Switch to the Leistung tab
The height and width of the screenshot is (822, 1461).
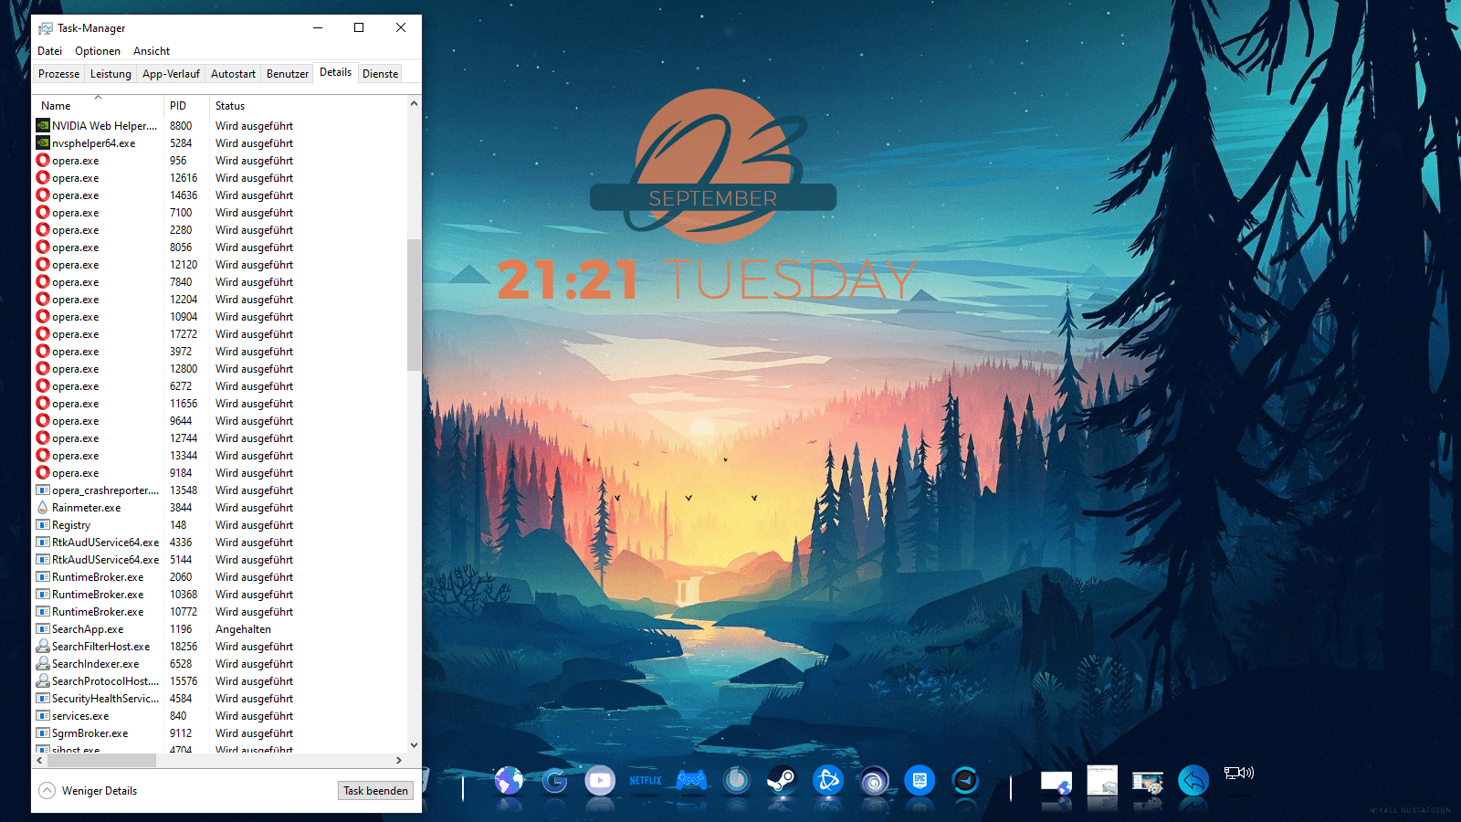point(110,74)
